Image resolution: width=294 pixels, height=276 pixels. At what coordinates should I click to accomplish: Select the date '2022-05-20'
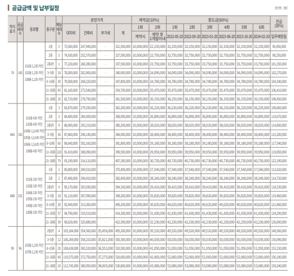175,37
